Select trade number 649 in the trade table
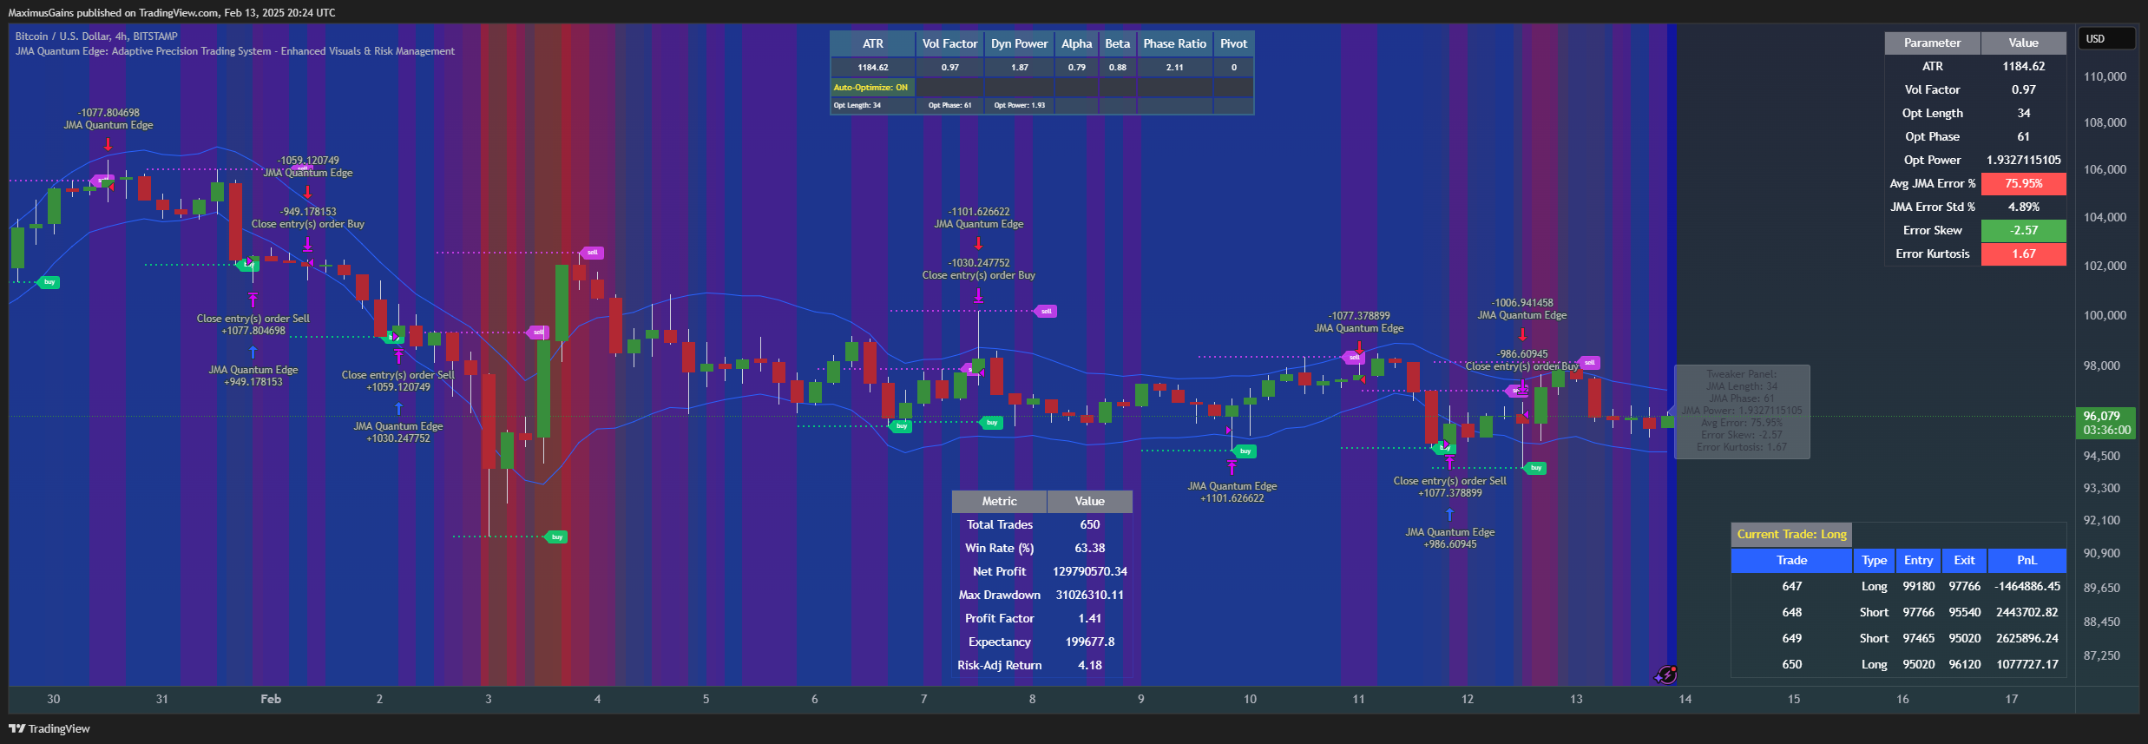 coord(1791,638)
